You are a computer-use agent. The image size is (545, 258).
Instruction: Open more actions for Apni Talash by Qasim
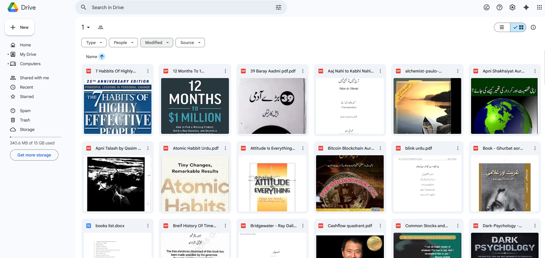tap(148, 148)
